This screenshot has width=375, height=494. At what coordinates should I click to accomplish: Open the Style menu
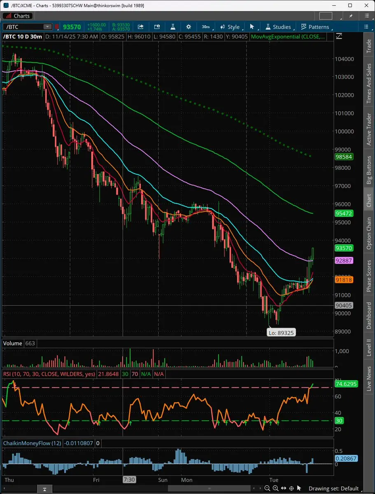click(231, 27)
